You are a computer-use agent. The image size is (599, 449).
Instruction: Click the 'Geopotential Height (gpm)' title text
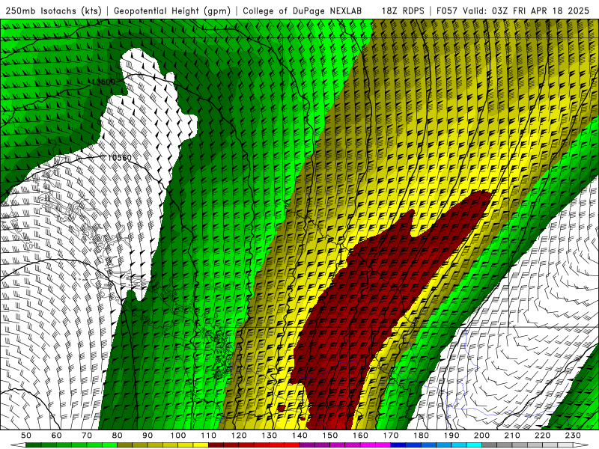(172, 10)
